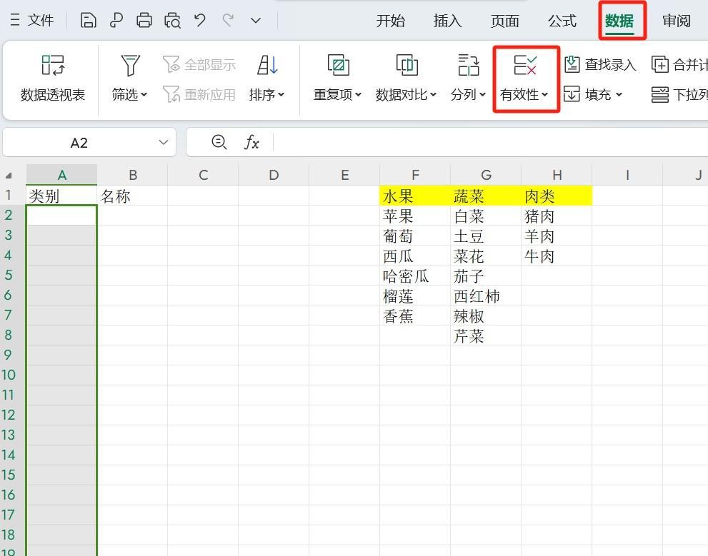Switch to the 页面 tab

point(505,21)
